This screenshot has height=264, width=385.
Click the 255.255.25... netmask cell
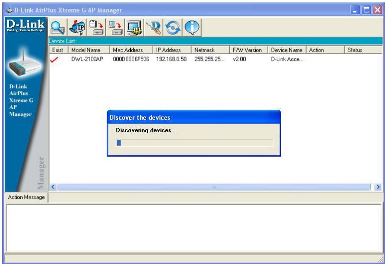coord(210,59)
